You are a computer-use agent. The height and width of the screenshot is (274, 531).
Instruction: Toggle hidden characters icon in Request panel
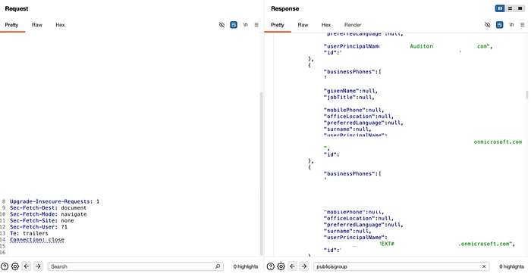point(222,25)
